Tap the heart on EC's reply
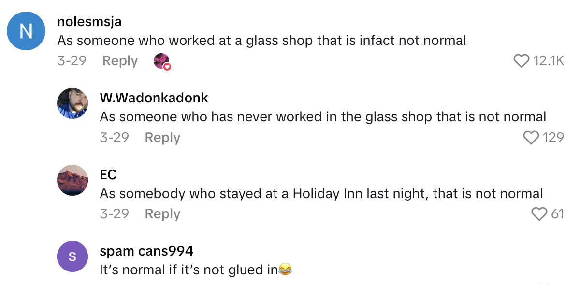Viewport: 580px width, 284px height. pos(539,213)
